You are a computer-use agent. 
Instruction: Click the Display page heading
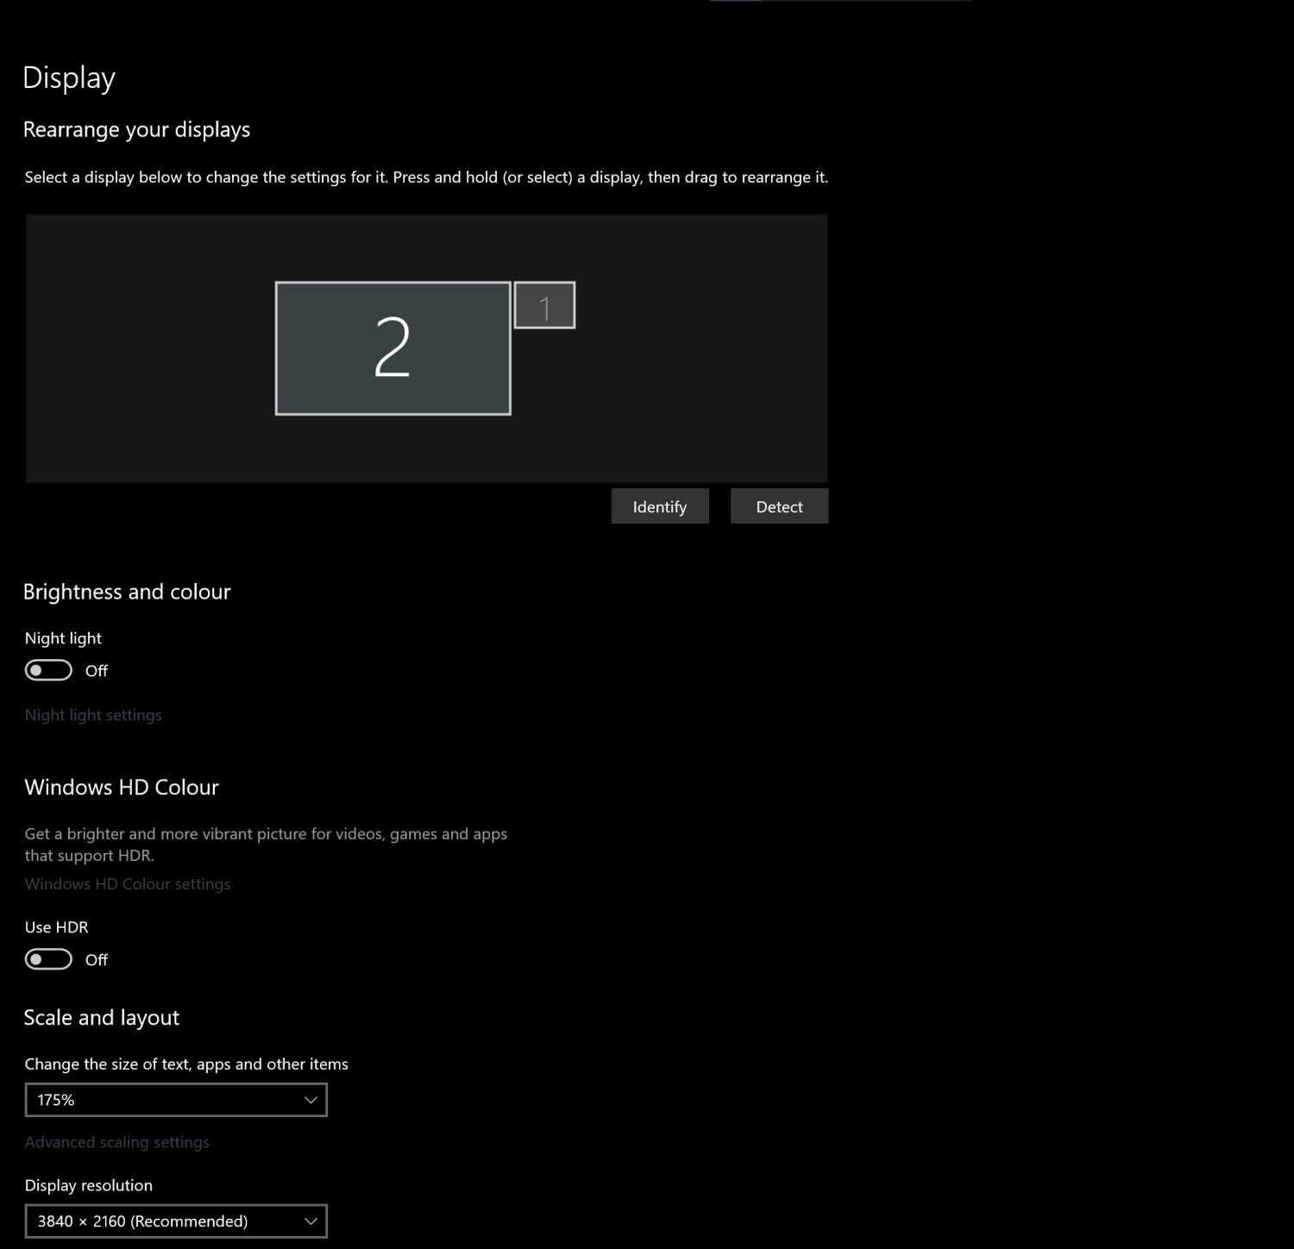click(x=69, y=78)
